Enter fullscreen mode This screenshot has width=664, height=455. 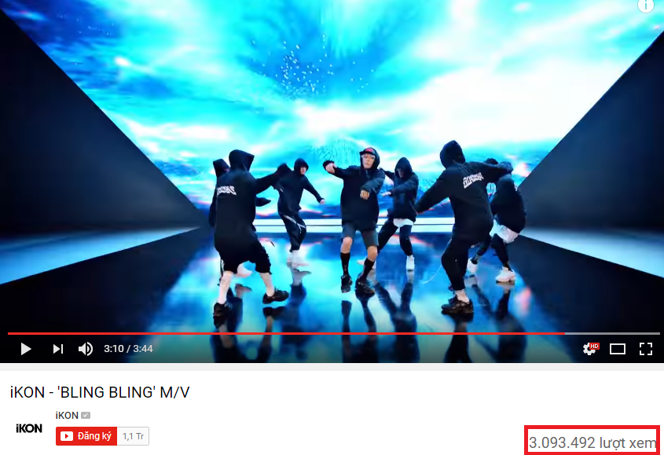click(646, 349)
